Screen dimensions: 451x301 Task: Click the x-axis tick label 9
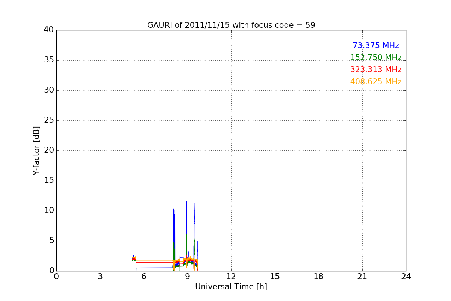188,277
